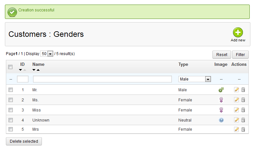Open the Type filter dropdown showing Male
The image size is (254, 146).
tap(194, 79)
